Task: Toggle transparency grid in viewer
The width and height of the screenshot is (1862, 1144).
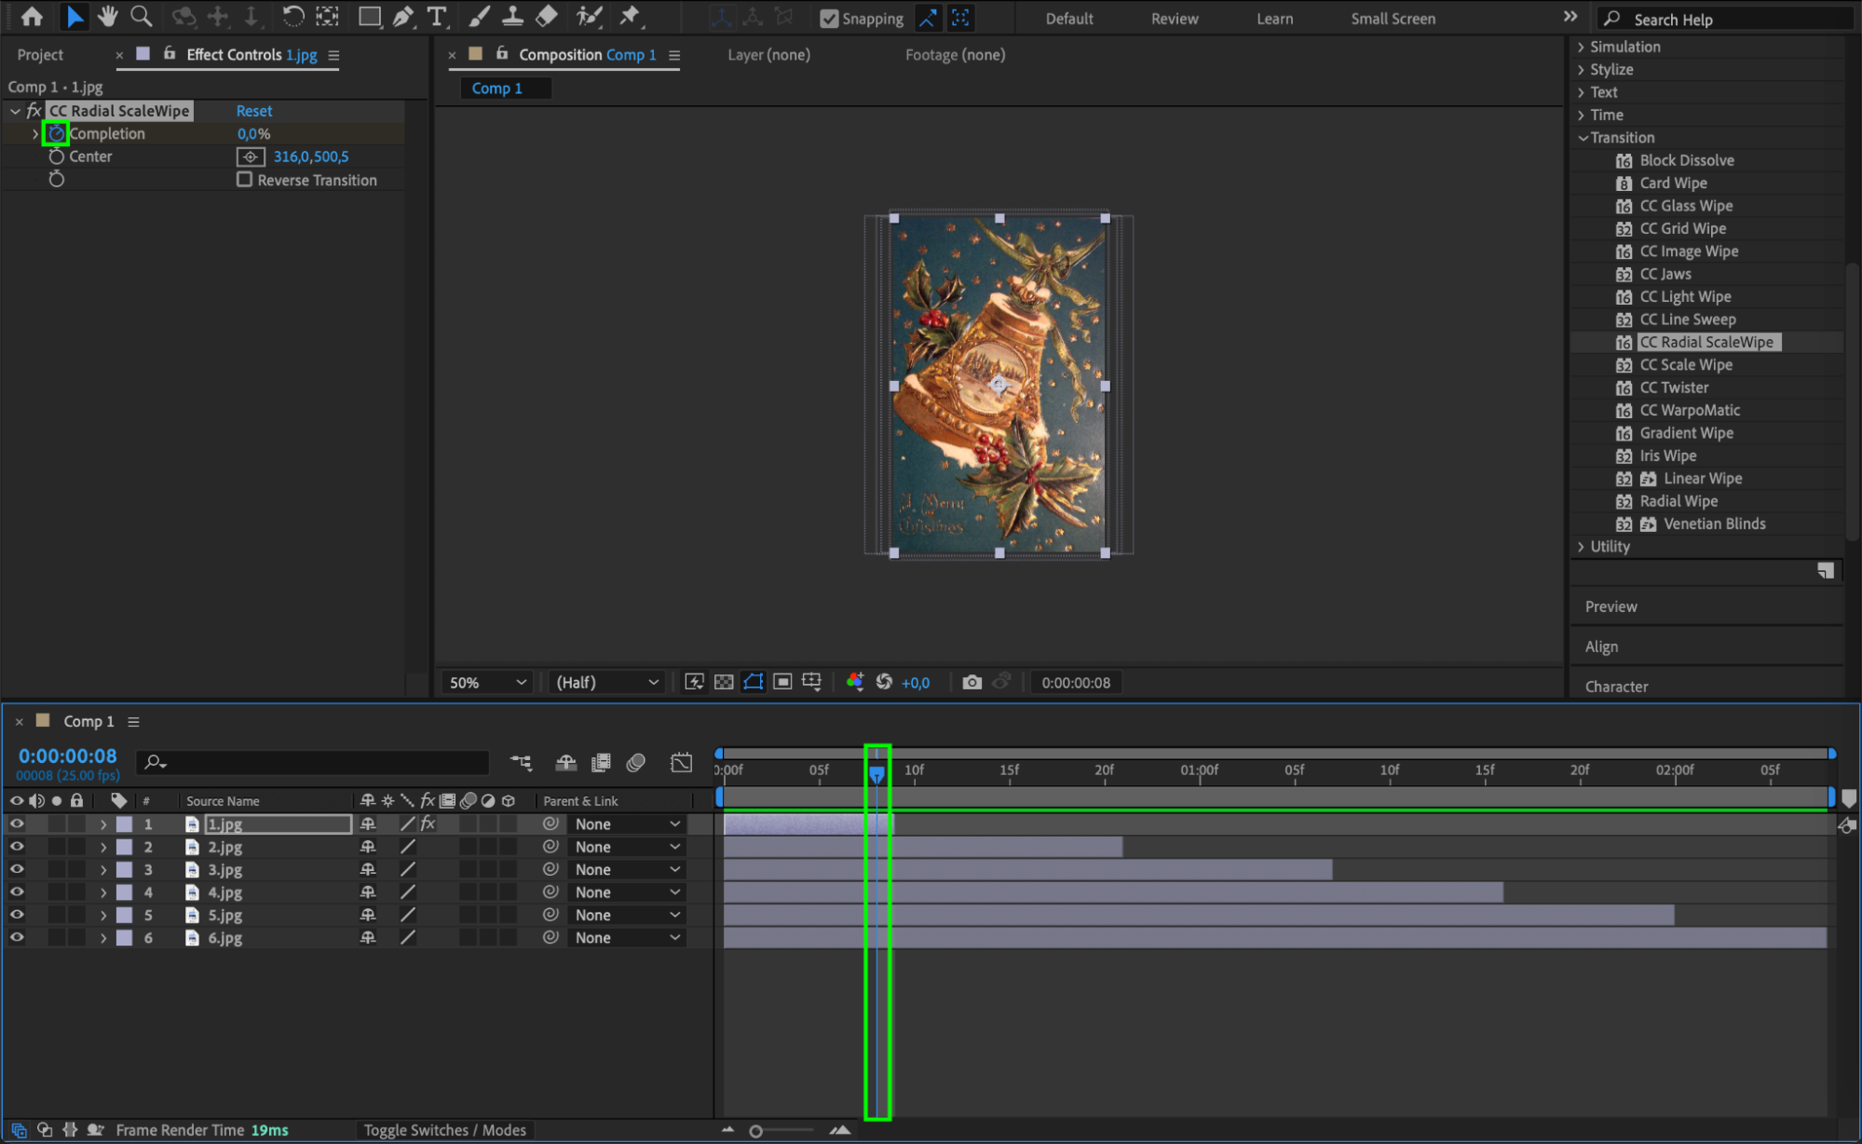Action: click(724, 682)
